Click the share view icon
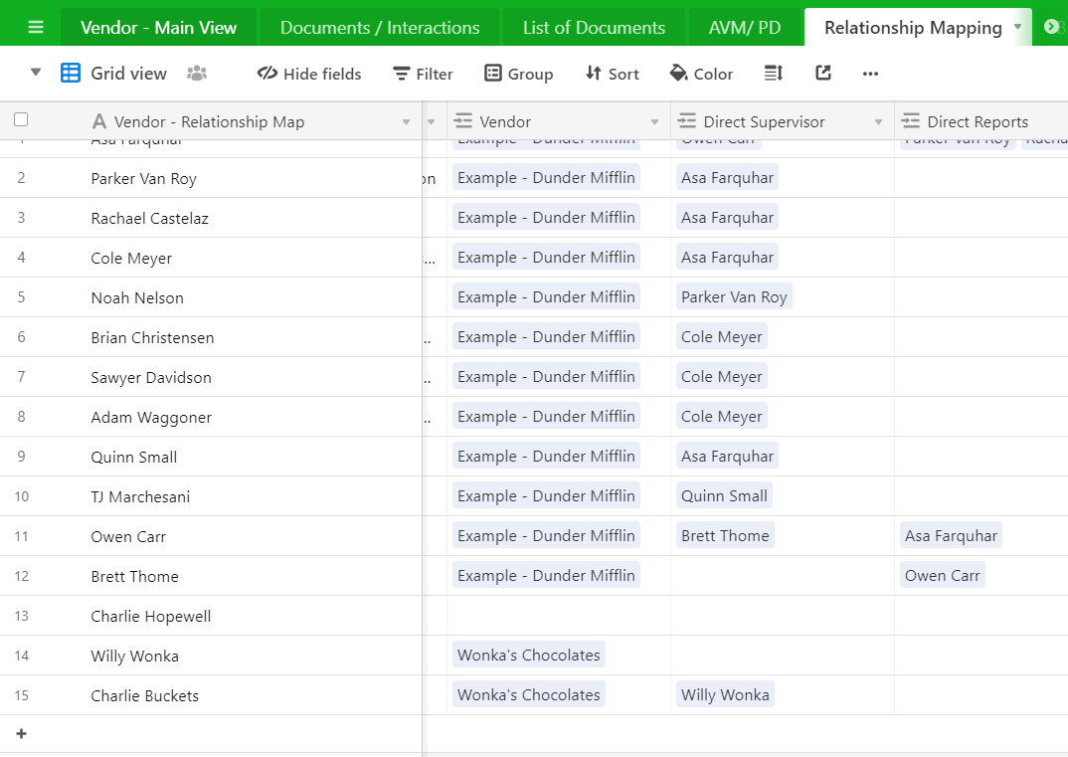 click(x=822, y=73)
